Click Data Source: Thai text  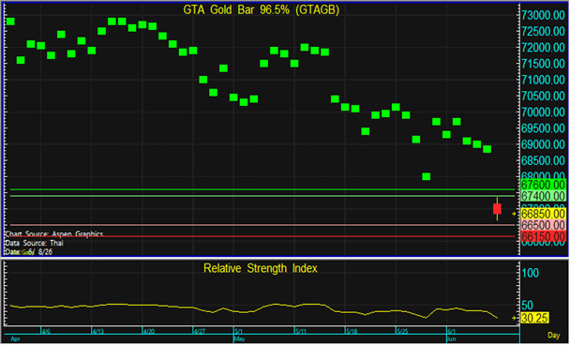(x=34, y=243)
